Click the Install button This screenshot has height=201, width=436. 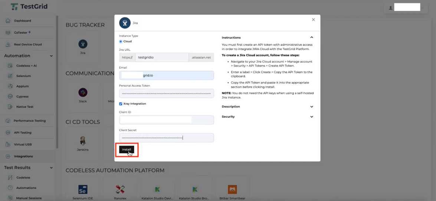pyautogui.click(x=127, y=150)
